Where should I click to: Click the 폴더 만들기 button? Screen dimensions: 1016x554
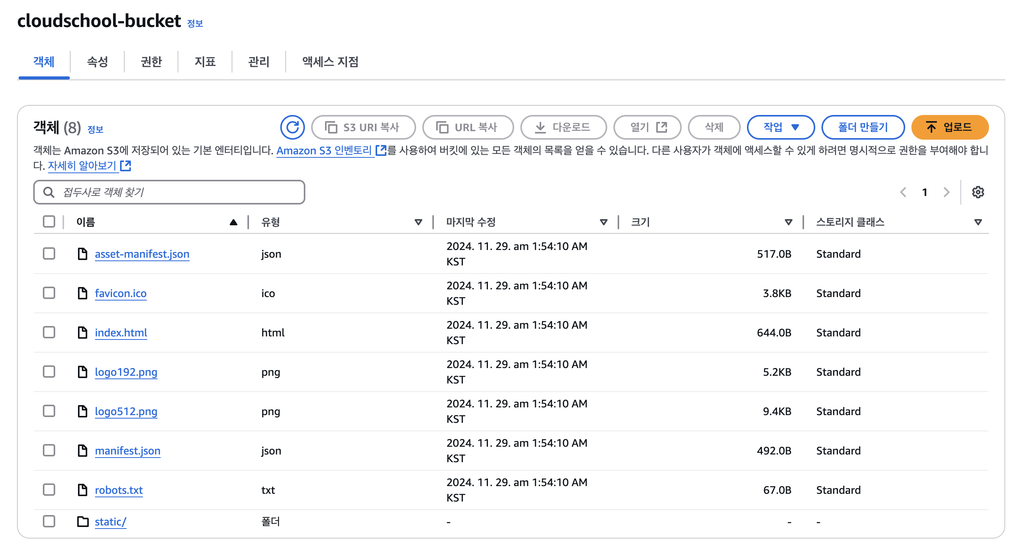863,127
